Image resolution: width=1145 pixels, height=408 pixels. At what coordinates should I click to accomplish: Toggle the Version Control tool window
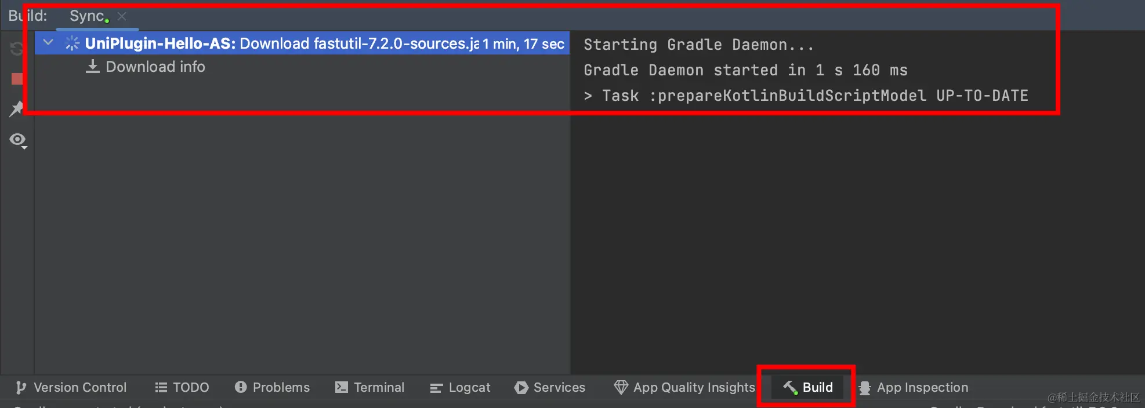click(70, 387)
